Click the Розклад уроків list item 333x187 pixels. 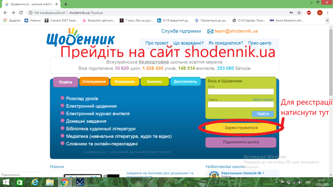pyautogui.click(x=82, y=99)
